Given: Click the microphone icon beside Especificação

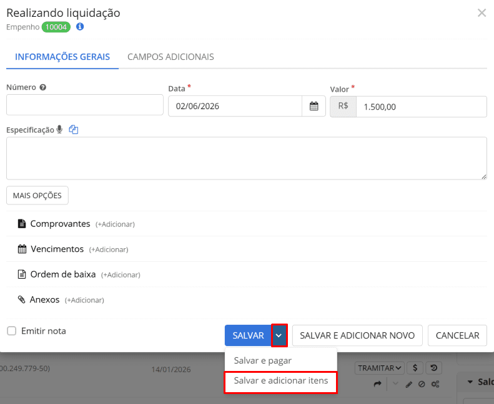Looking at the screenshot, I should coord(60,130).
